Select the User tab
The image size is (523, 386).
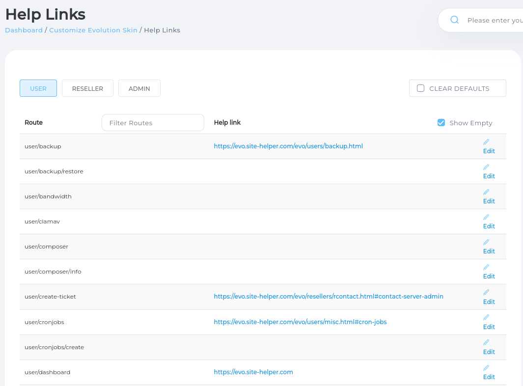[38, 88]
